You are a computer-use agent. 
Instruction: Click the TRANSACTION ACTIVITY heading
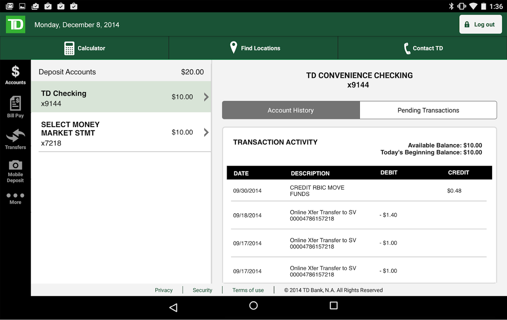tap(275, 142)
